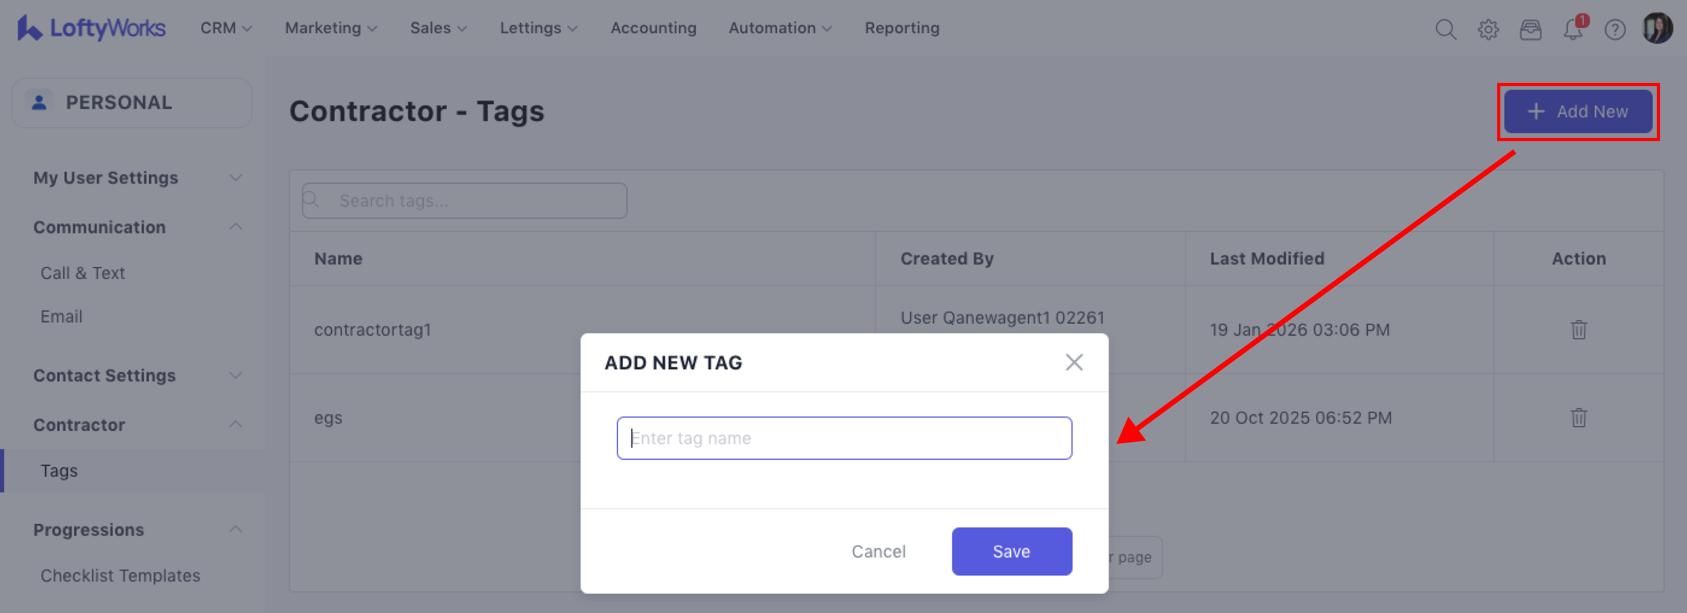Delete the egs tag with trash icon

tap(1578, 417)
